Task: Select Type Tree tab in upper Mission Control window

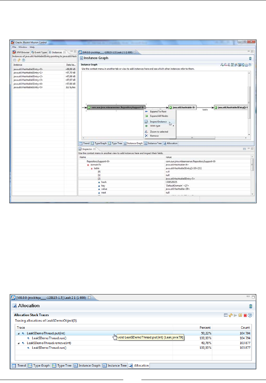Action: tap(115, 144)
